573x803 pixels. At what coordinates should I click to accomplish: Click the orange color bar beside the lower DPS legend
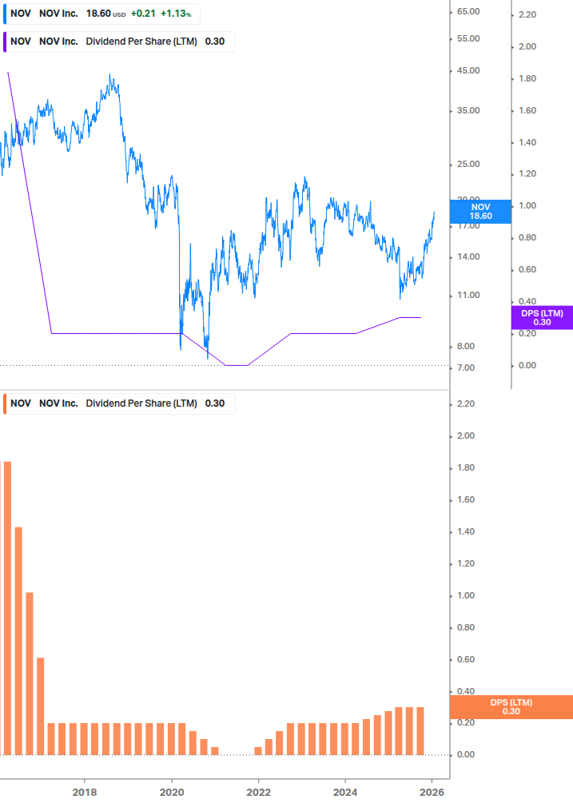[x=5, y=403]
